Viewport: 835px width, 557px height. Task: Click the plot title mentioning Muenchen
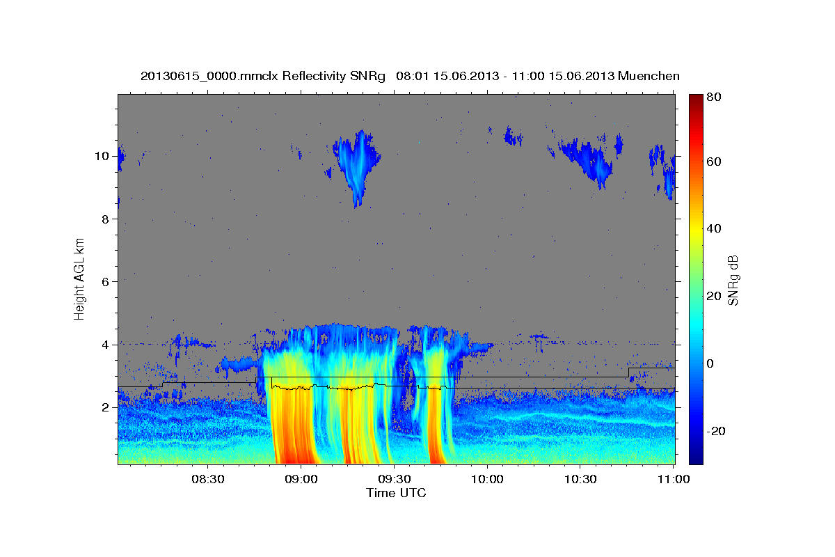(x=410, y=76)
